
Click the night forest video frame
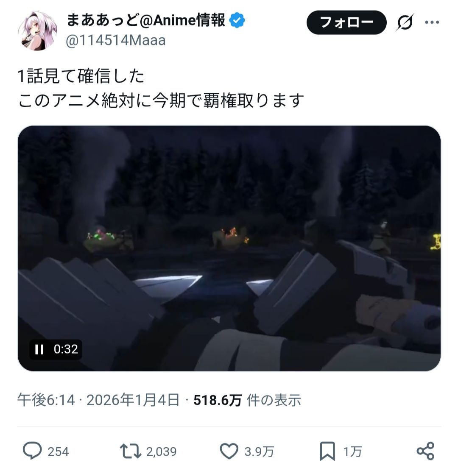(x=229, y=248)
